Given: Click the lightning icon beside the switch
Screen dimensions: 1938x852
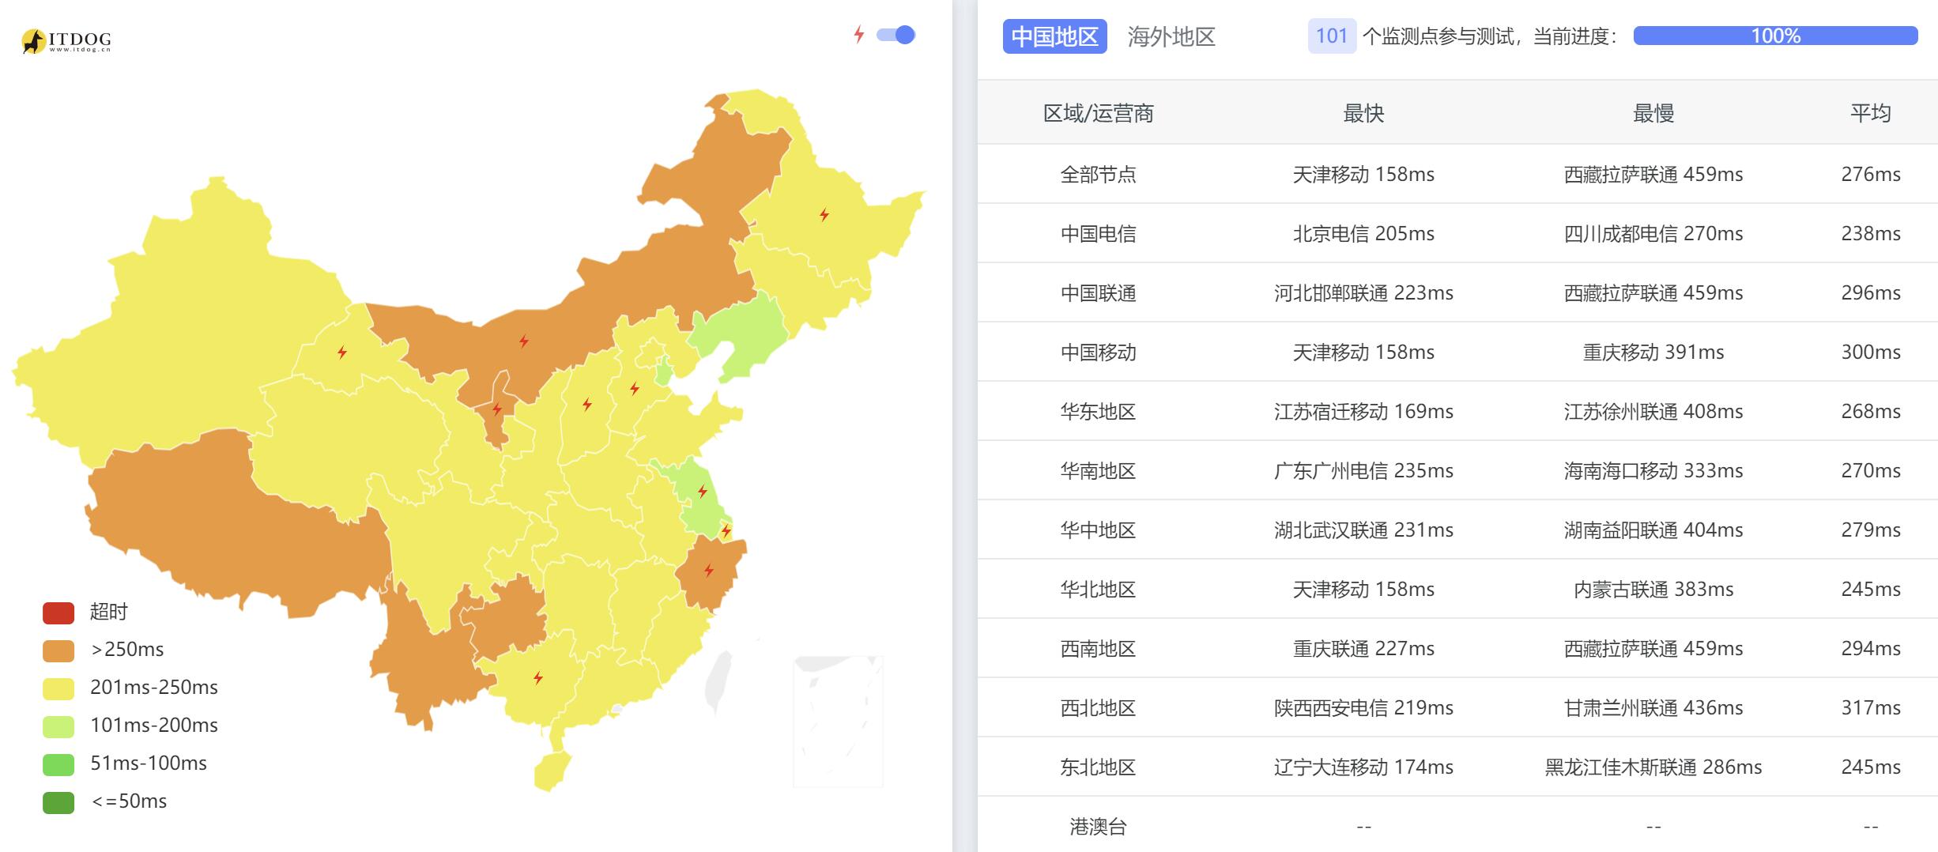Looking at the screenshot, I should pos(859,35).
